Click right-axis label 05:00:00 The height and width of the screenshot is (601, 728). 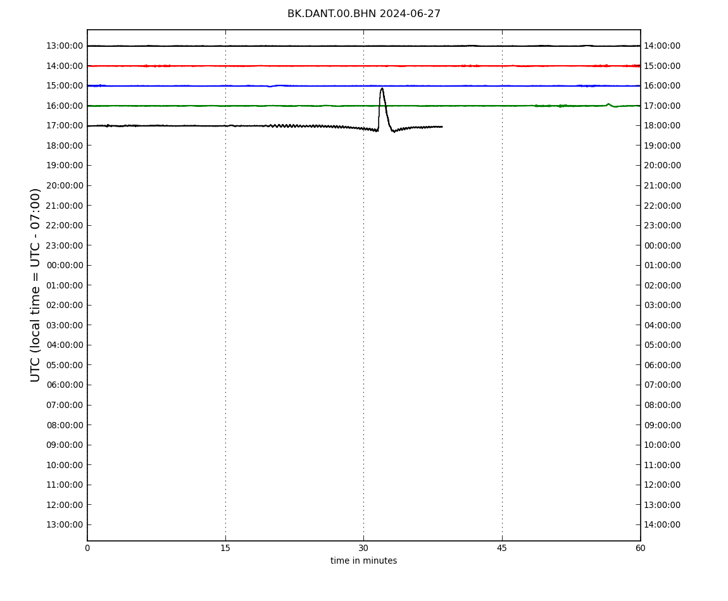pos(663,345)
